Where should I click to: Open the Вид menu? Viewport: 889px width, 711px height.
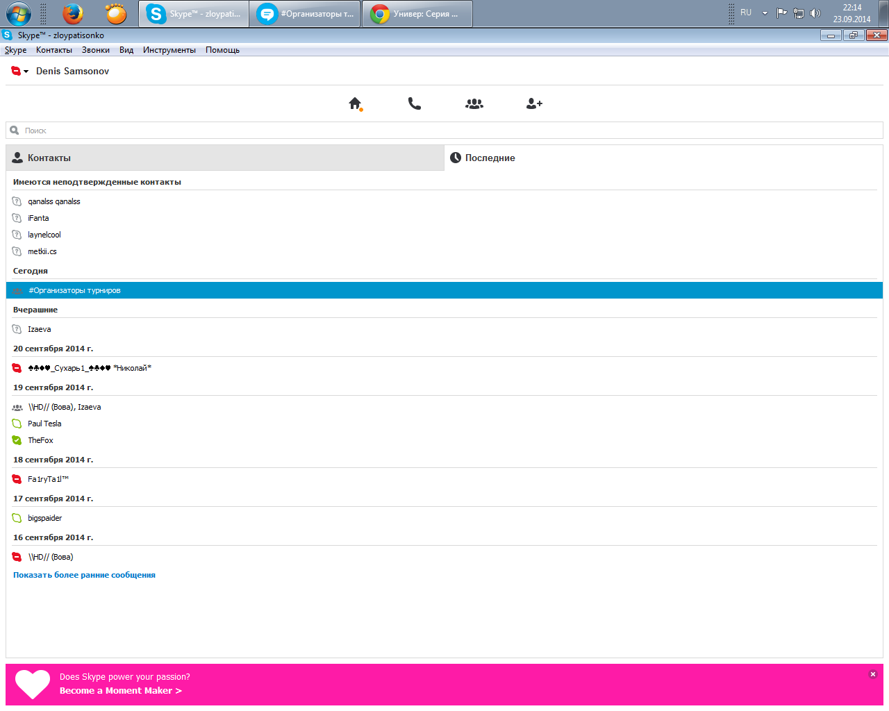tap(126, 50)
